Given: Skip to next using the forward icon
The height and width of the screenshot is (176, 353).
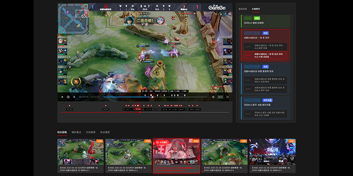Looking at the screenshot, I should (74, 97).
